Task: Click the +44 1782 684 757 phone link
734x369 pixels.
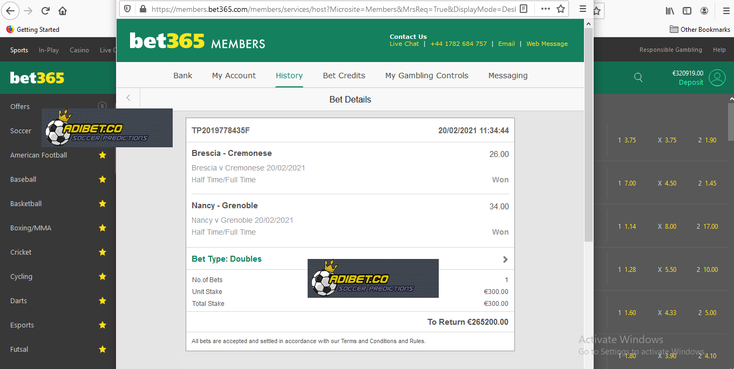Action: coord(459,44)
